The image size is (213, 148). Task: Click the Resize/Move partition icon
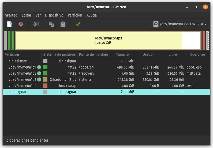(36, 24)
